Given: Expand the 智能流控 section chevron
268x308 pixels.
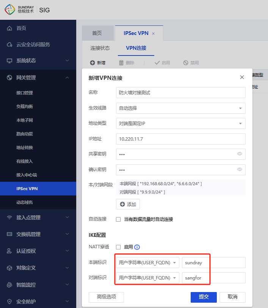Looking at the screenshot, I should point(67,284).
